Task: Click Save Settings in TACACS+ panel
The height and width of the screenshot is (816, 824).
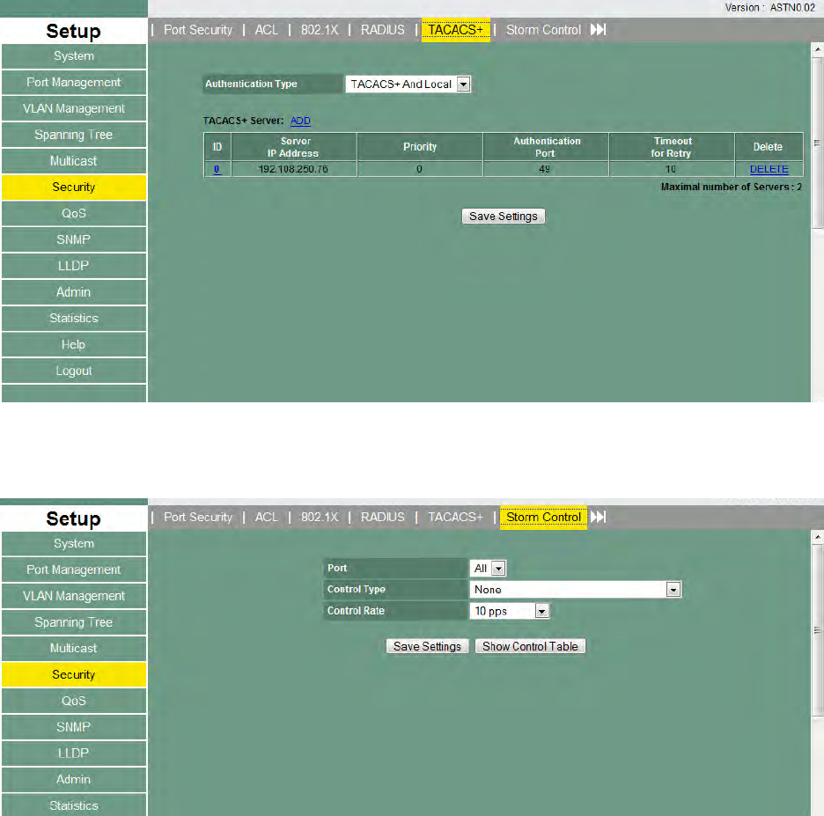Action: (503, 217)
